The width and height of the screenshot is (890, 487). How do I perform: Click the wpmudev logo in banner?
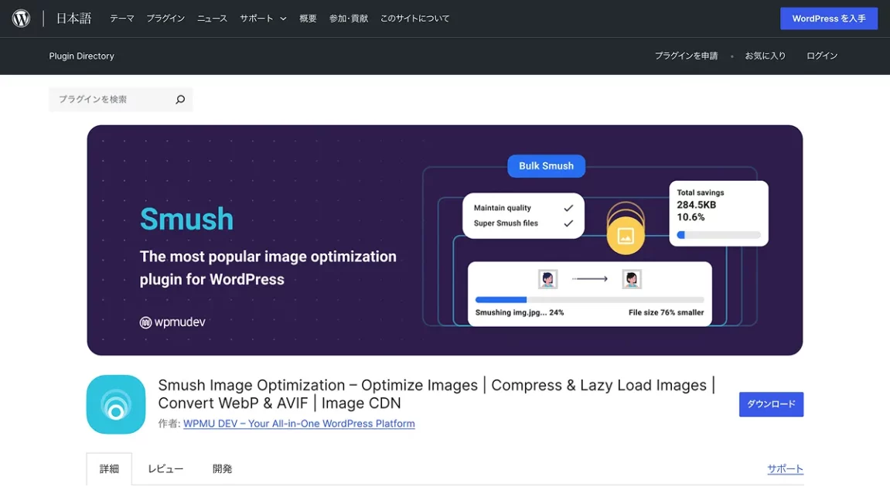[x=172, y=322]
